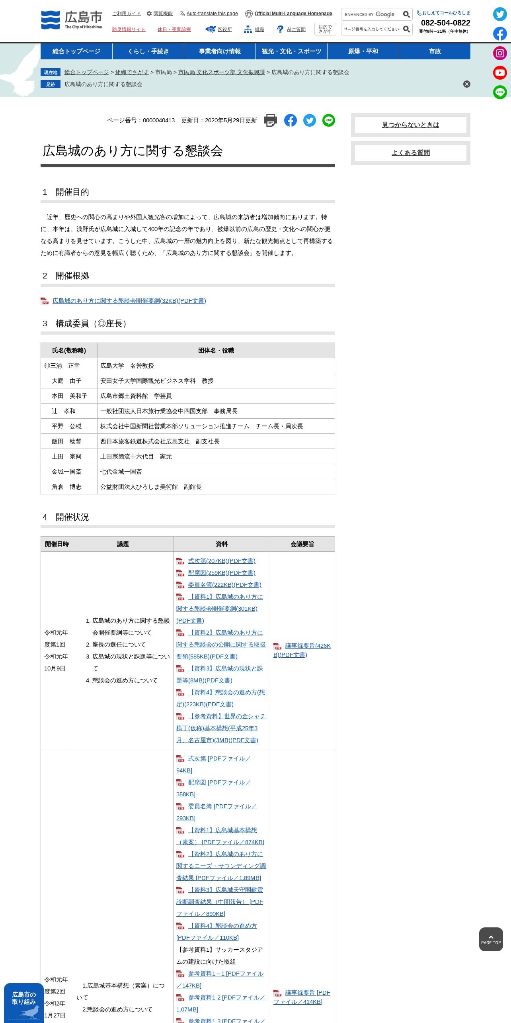This screenshot has width=511, height=1023.
Task: Click the gear icon for 閲覧機能
Action: coord(149,14)
